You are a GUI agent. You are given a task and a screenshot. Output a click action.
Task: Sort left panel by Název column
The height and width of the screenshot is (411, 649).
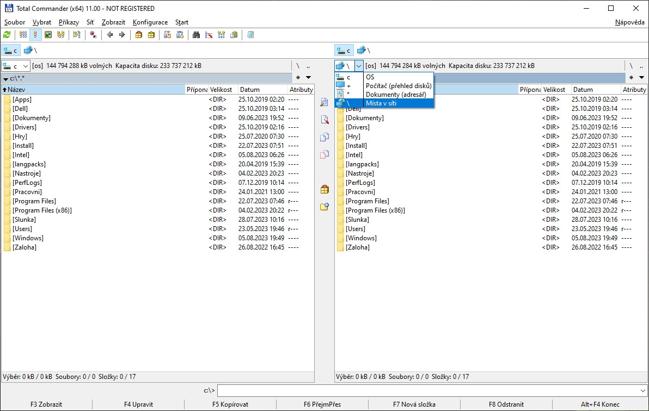[x=93, y=89]
